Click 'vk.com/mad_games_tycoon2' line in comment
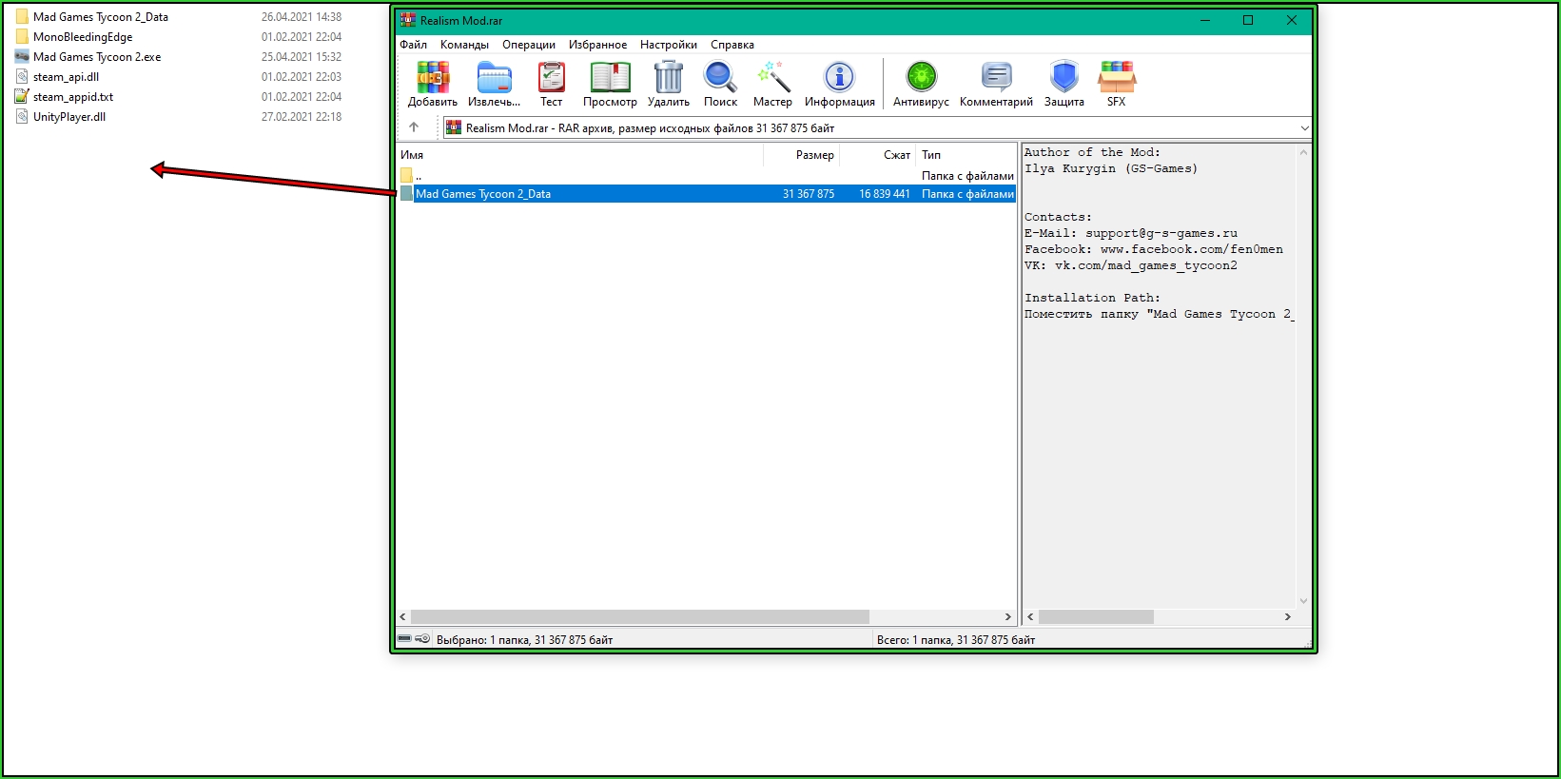Image resolution: width=1561 pixels, height=779 pixels. 1131,265
